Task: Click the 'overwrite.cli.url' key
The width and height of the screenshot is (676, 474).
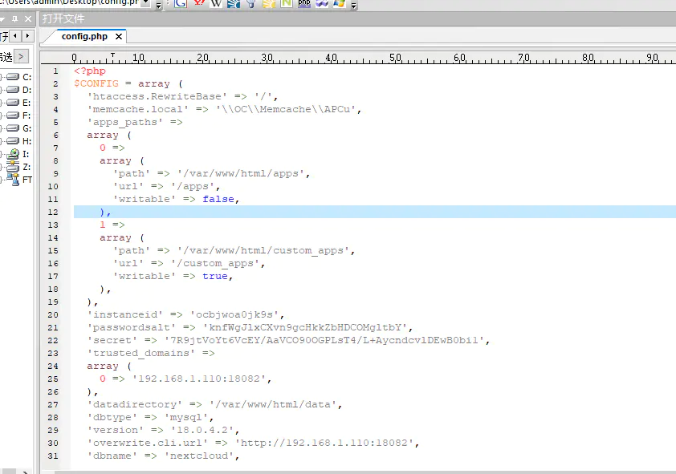Action: click(148, 443)
